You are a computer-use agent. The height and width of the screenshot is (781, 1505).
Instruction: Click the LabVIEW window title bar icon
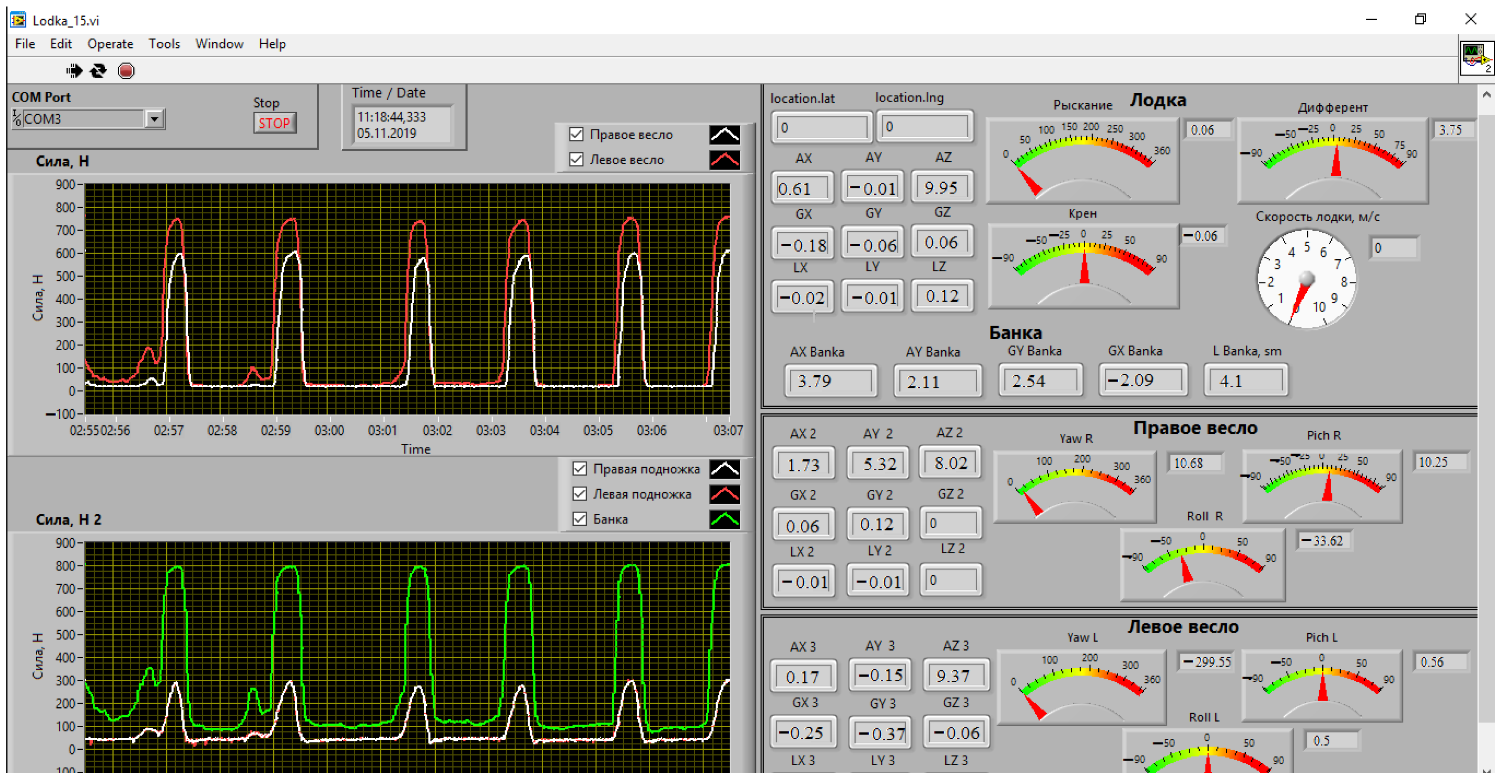click(x=18, y=20)
